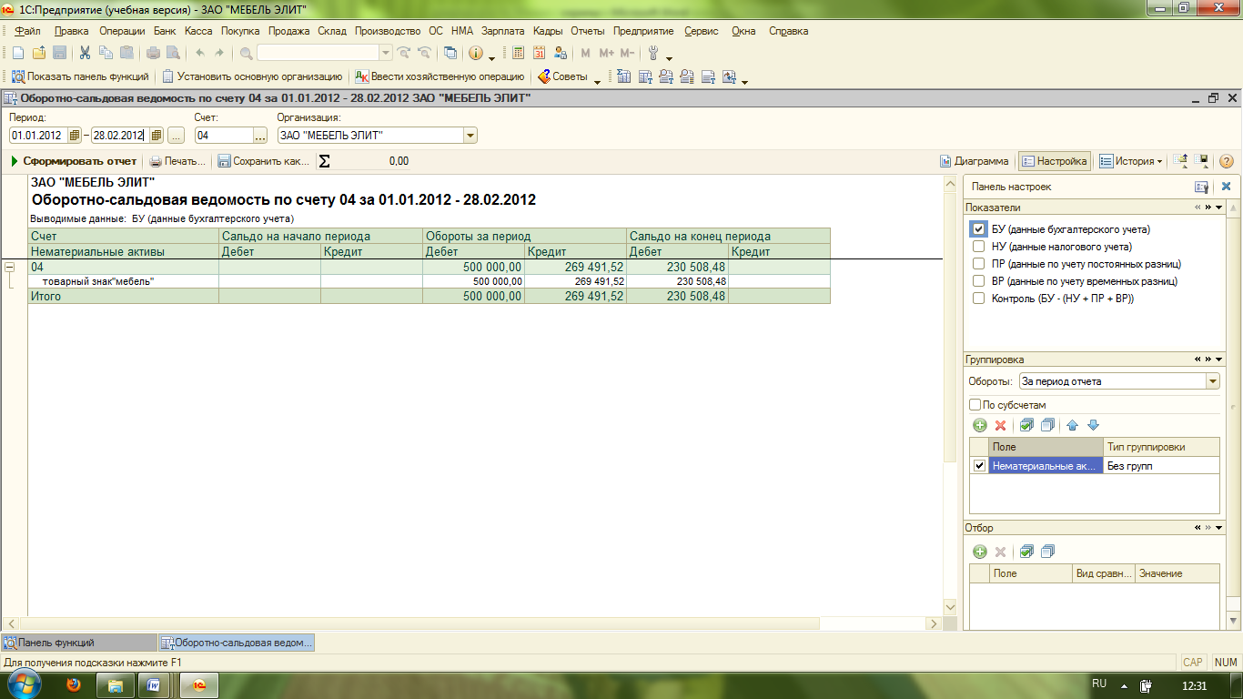Click the Open file folder icon
The height and width of the screenshot is (699, 1243).
(39, 53)
